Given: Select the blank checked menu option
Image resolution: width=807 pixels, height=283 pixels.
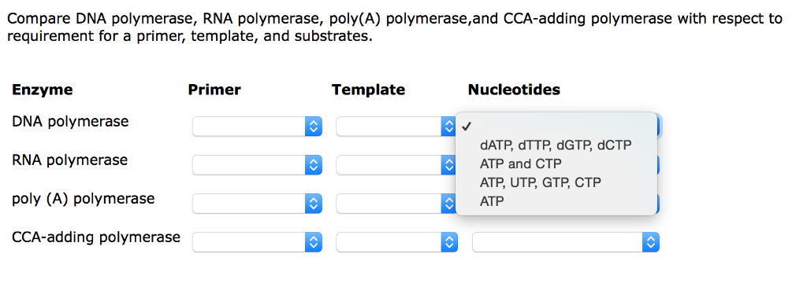Looking at the screenshot, I should [x=556, y=127].
